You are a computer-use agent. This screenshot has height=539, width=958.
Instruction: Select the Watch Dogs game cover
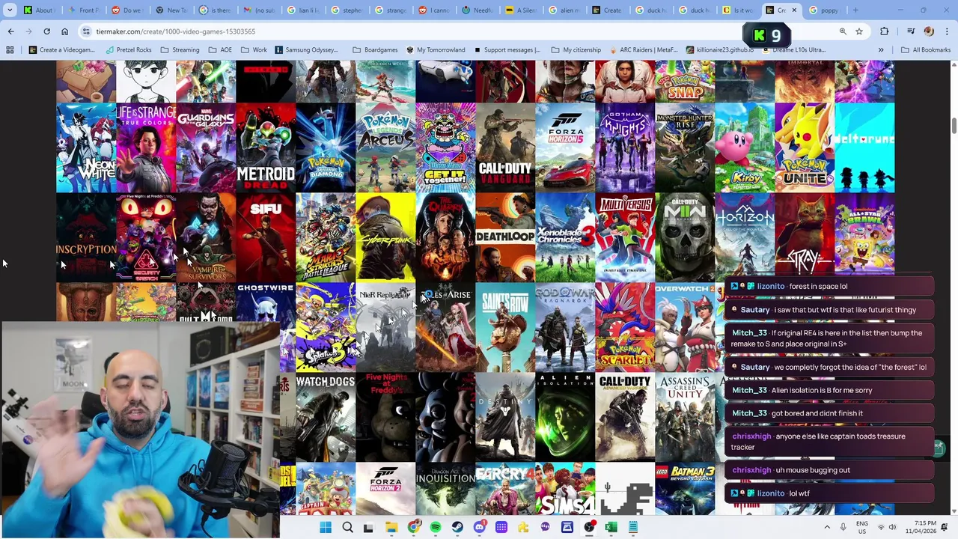click(326, 417)
